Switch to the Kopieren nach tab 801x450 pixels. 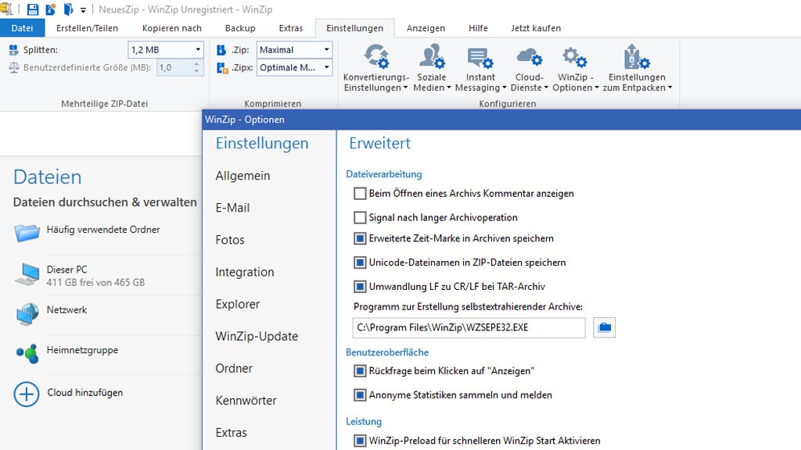pos(171,28)
